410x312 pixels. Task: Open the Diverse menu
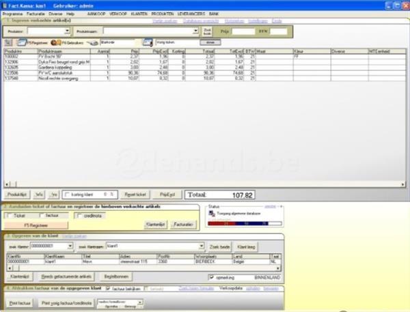[55, 14]
